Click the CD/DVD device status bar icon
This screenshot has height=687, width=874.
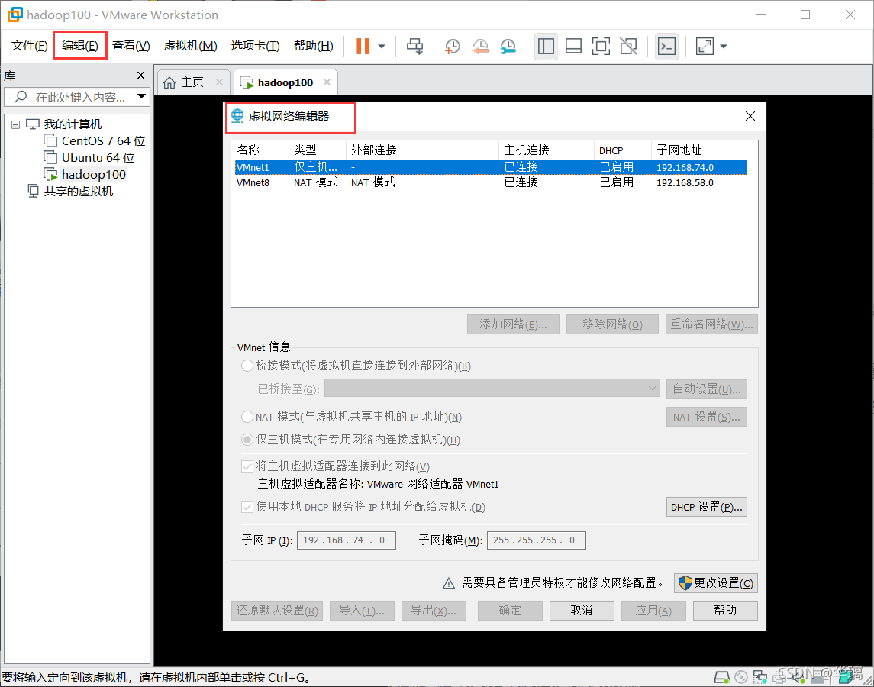[x=740, y=676]
